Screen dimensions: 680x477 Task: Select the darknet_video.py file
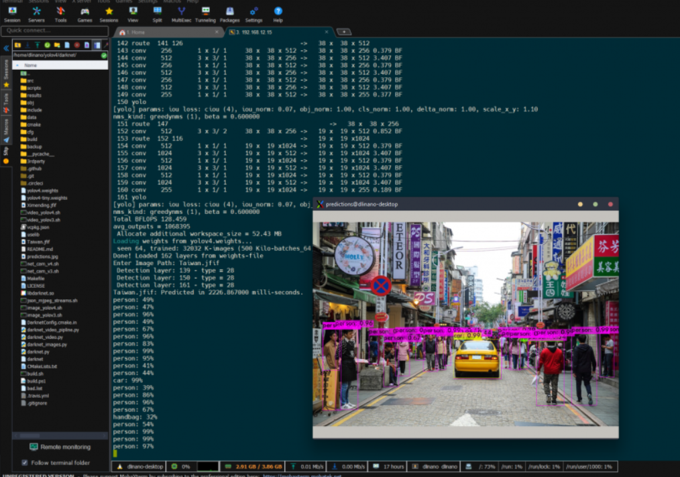[x=42, y=337]
